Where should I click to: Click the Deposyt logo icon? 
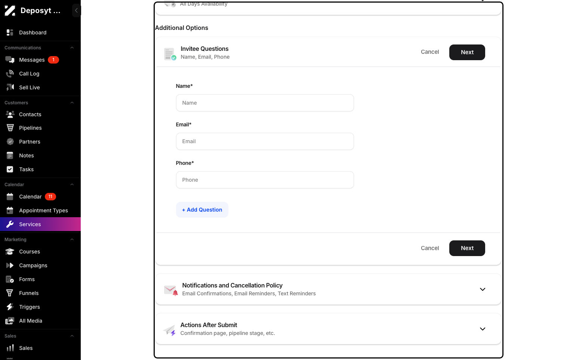click(10, 10)
